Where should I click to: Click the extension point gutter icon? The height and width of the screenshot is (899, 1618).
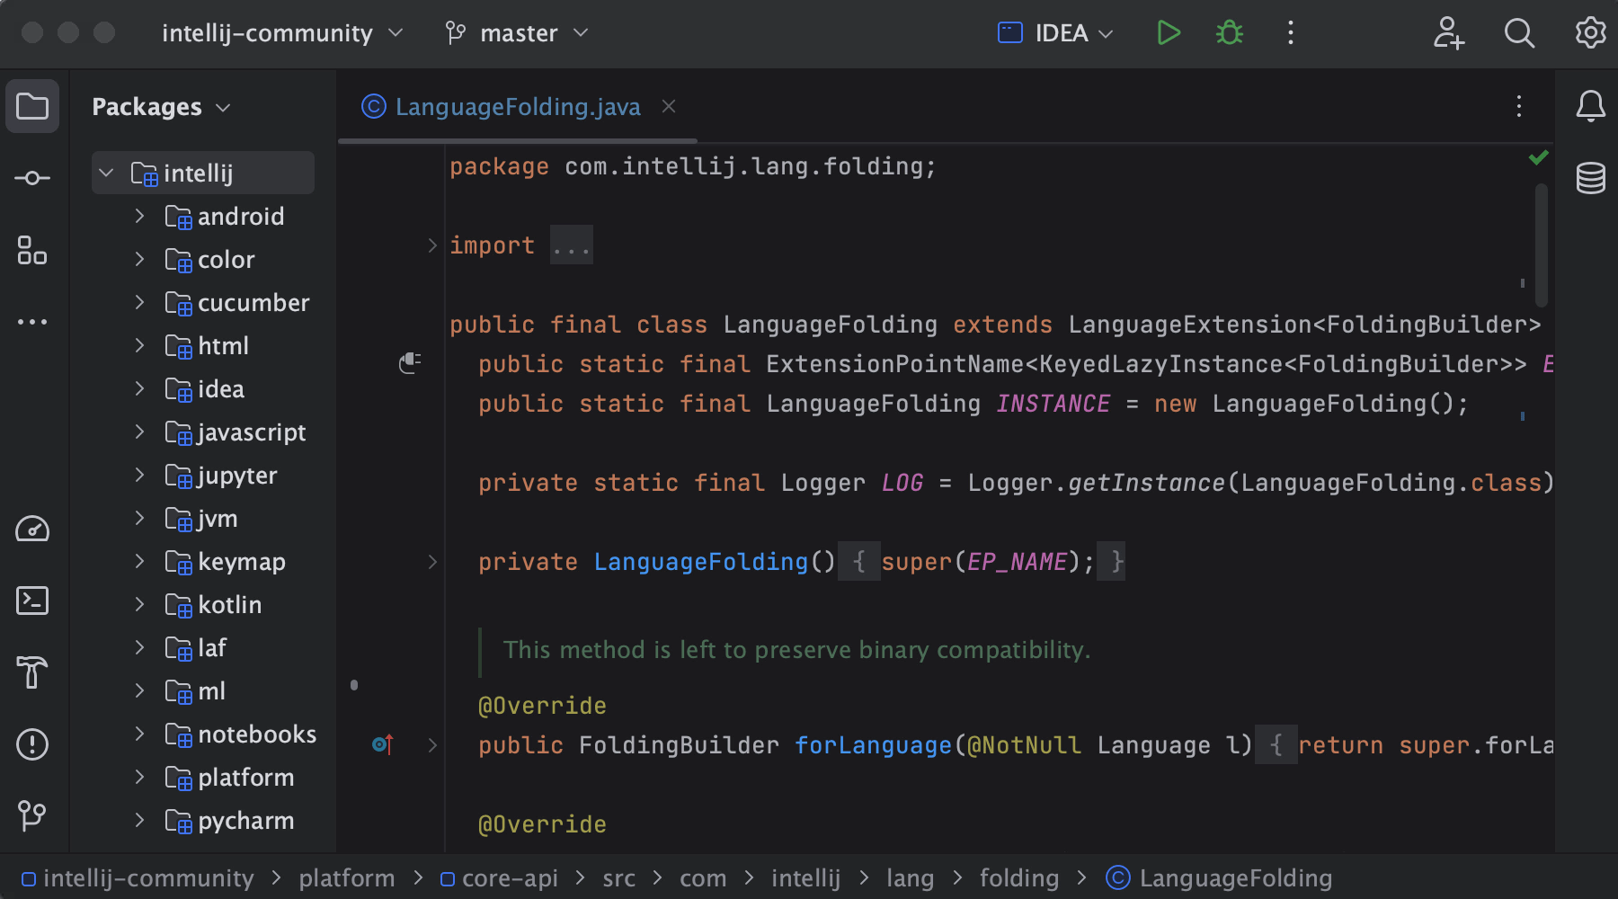[x=410, y=363]
